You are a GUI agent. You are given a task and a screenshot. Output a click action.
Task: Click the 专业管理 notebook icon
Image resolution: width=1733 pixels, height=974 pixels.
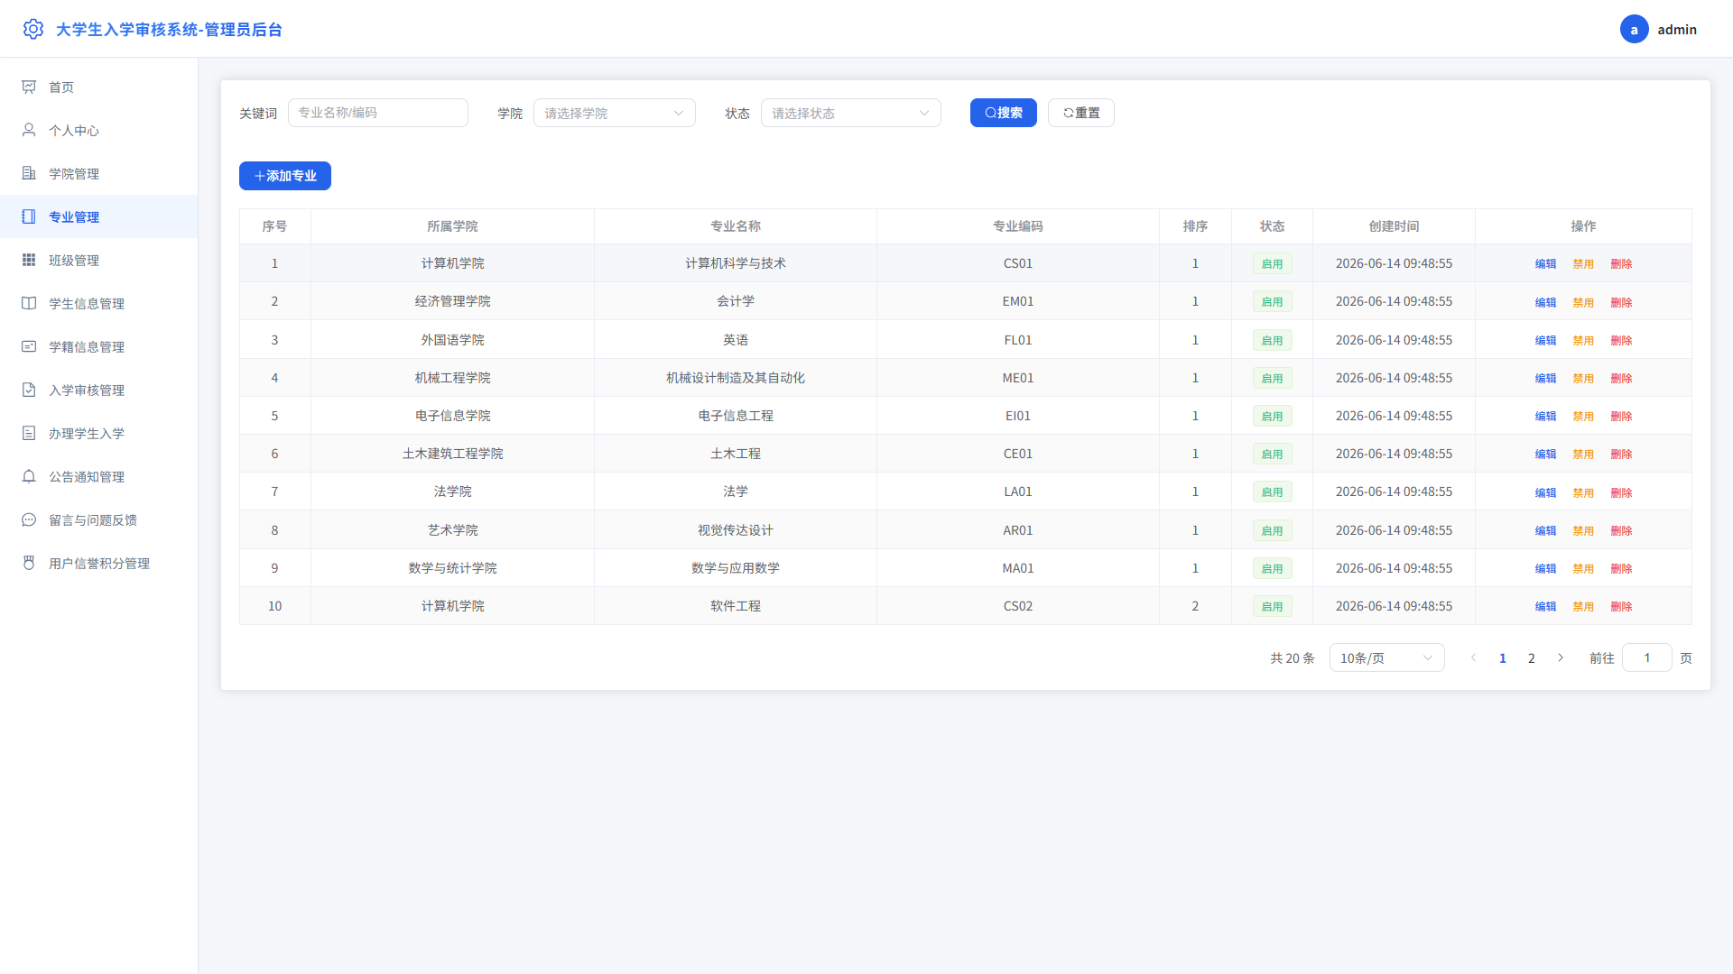point(29,216)
